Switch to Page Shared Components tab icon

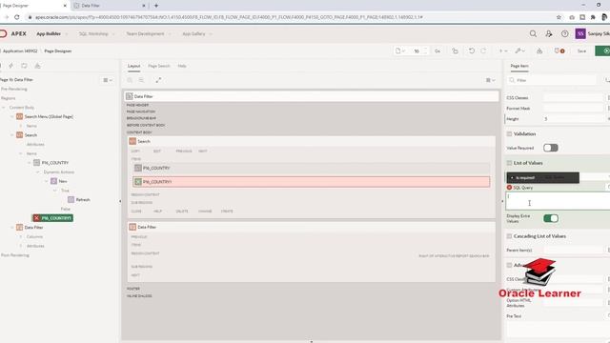(37, 66)
